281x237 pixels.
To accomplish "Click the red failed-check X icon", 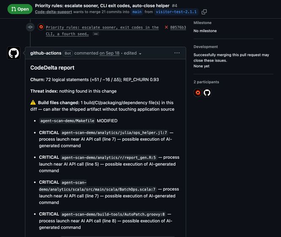I will (x=166, y=27).
